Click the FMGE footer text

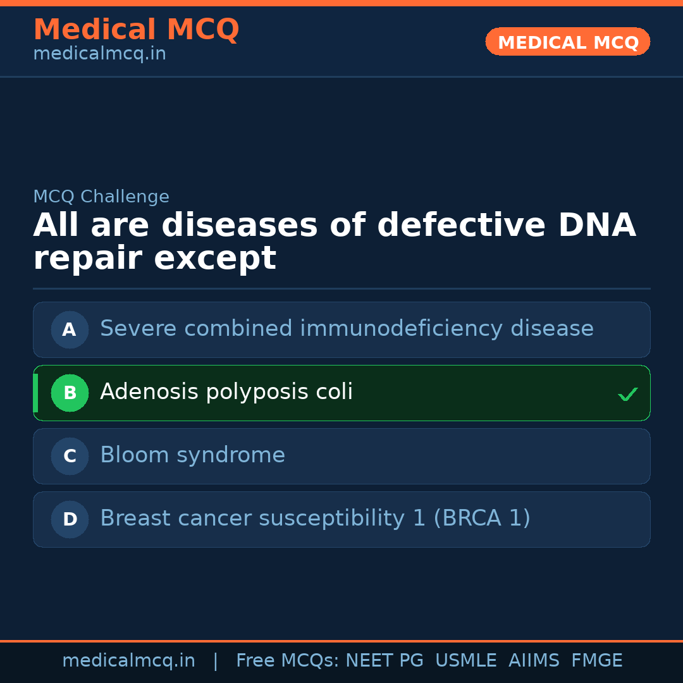tap(596, 661)
